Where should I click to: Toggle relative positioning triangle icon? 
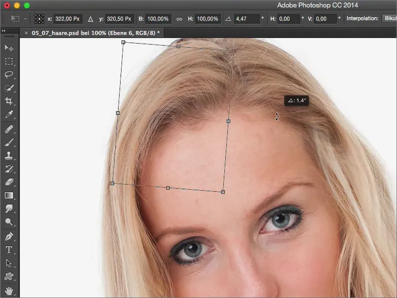pos(90,19)
